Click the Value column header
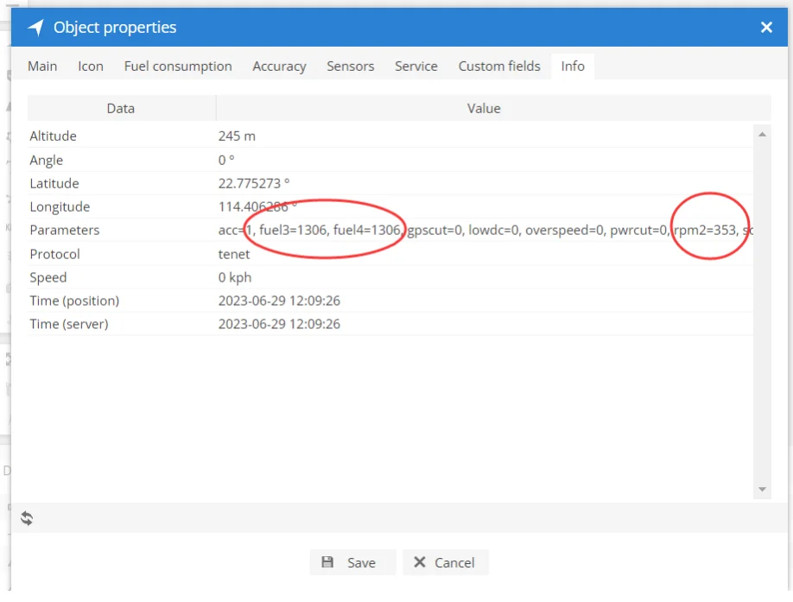The height and width of the screenshot is (602, 793). tap(484, 108)
